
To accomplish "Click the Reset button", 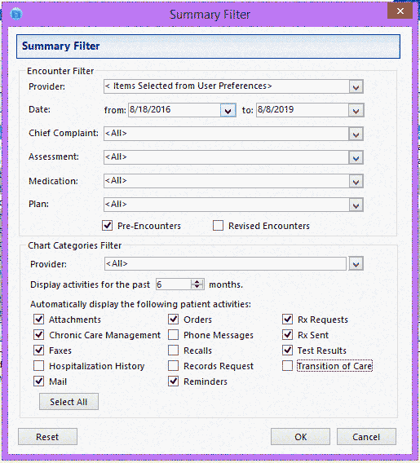I will pyautogui.click(x=47, y=437).
